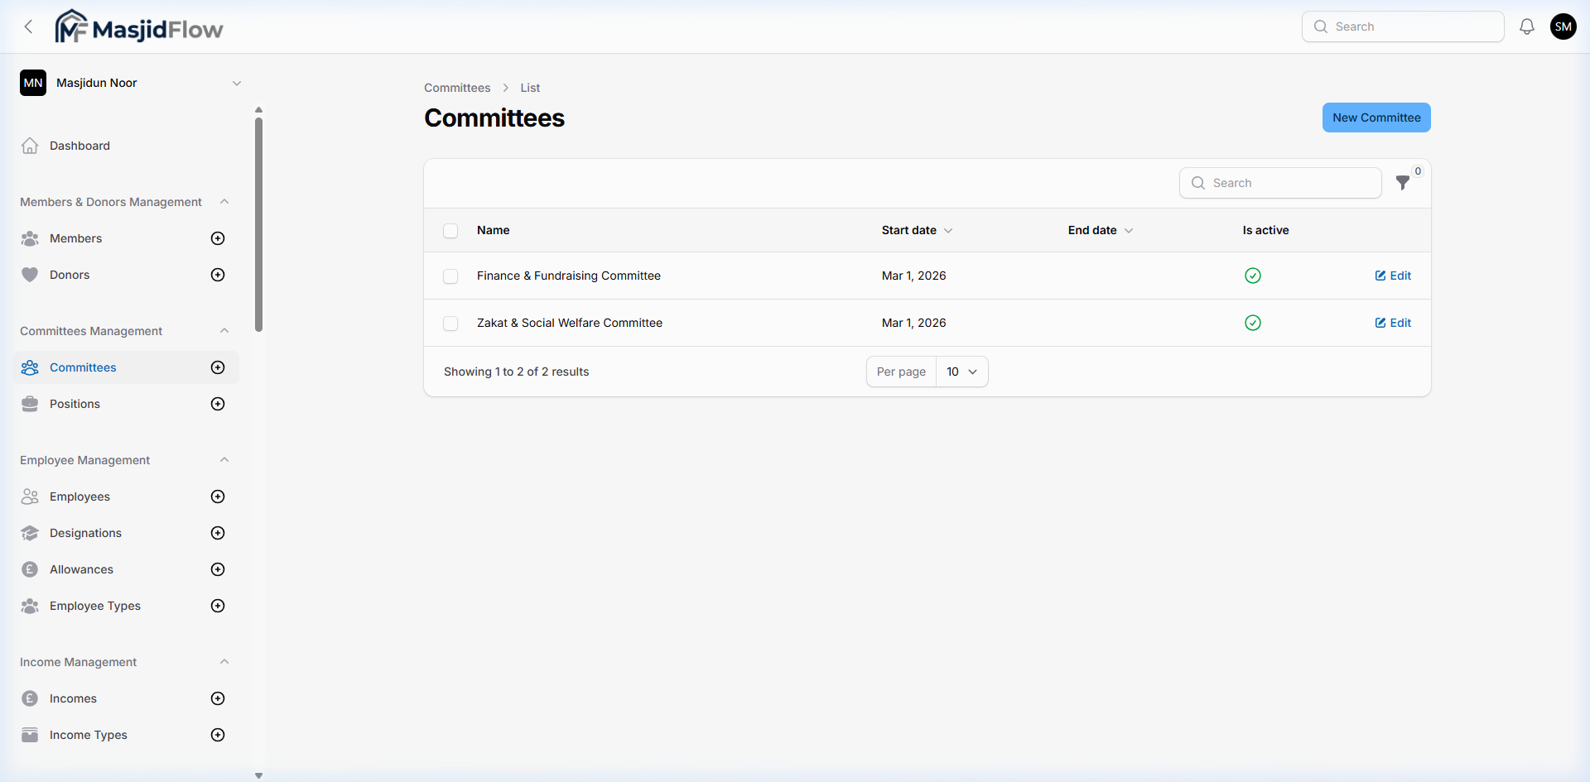Open Designations under Employee Management
The image size is (1590, 782).
pos(86,533)
